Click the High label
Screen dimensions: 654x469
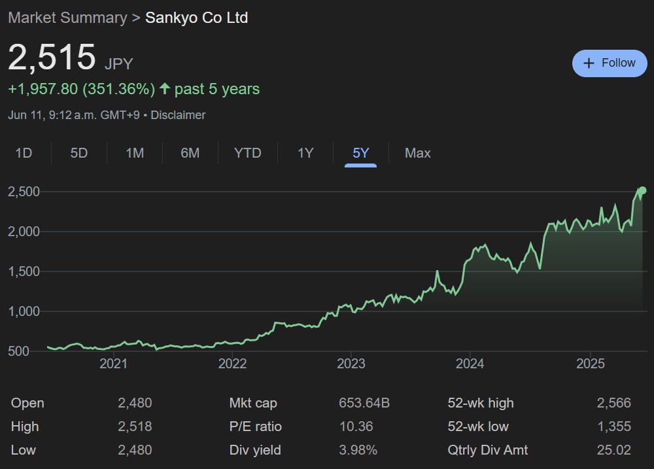pyautogui.click(x=25, y=426)
